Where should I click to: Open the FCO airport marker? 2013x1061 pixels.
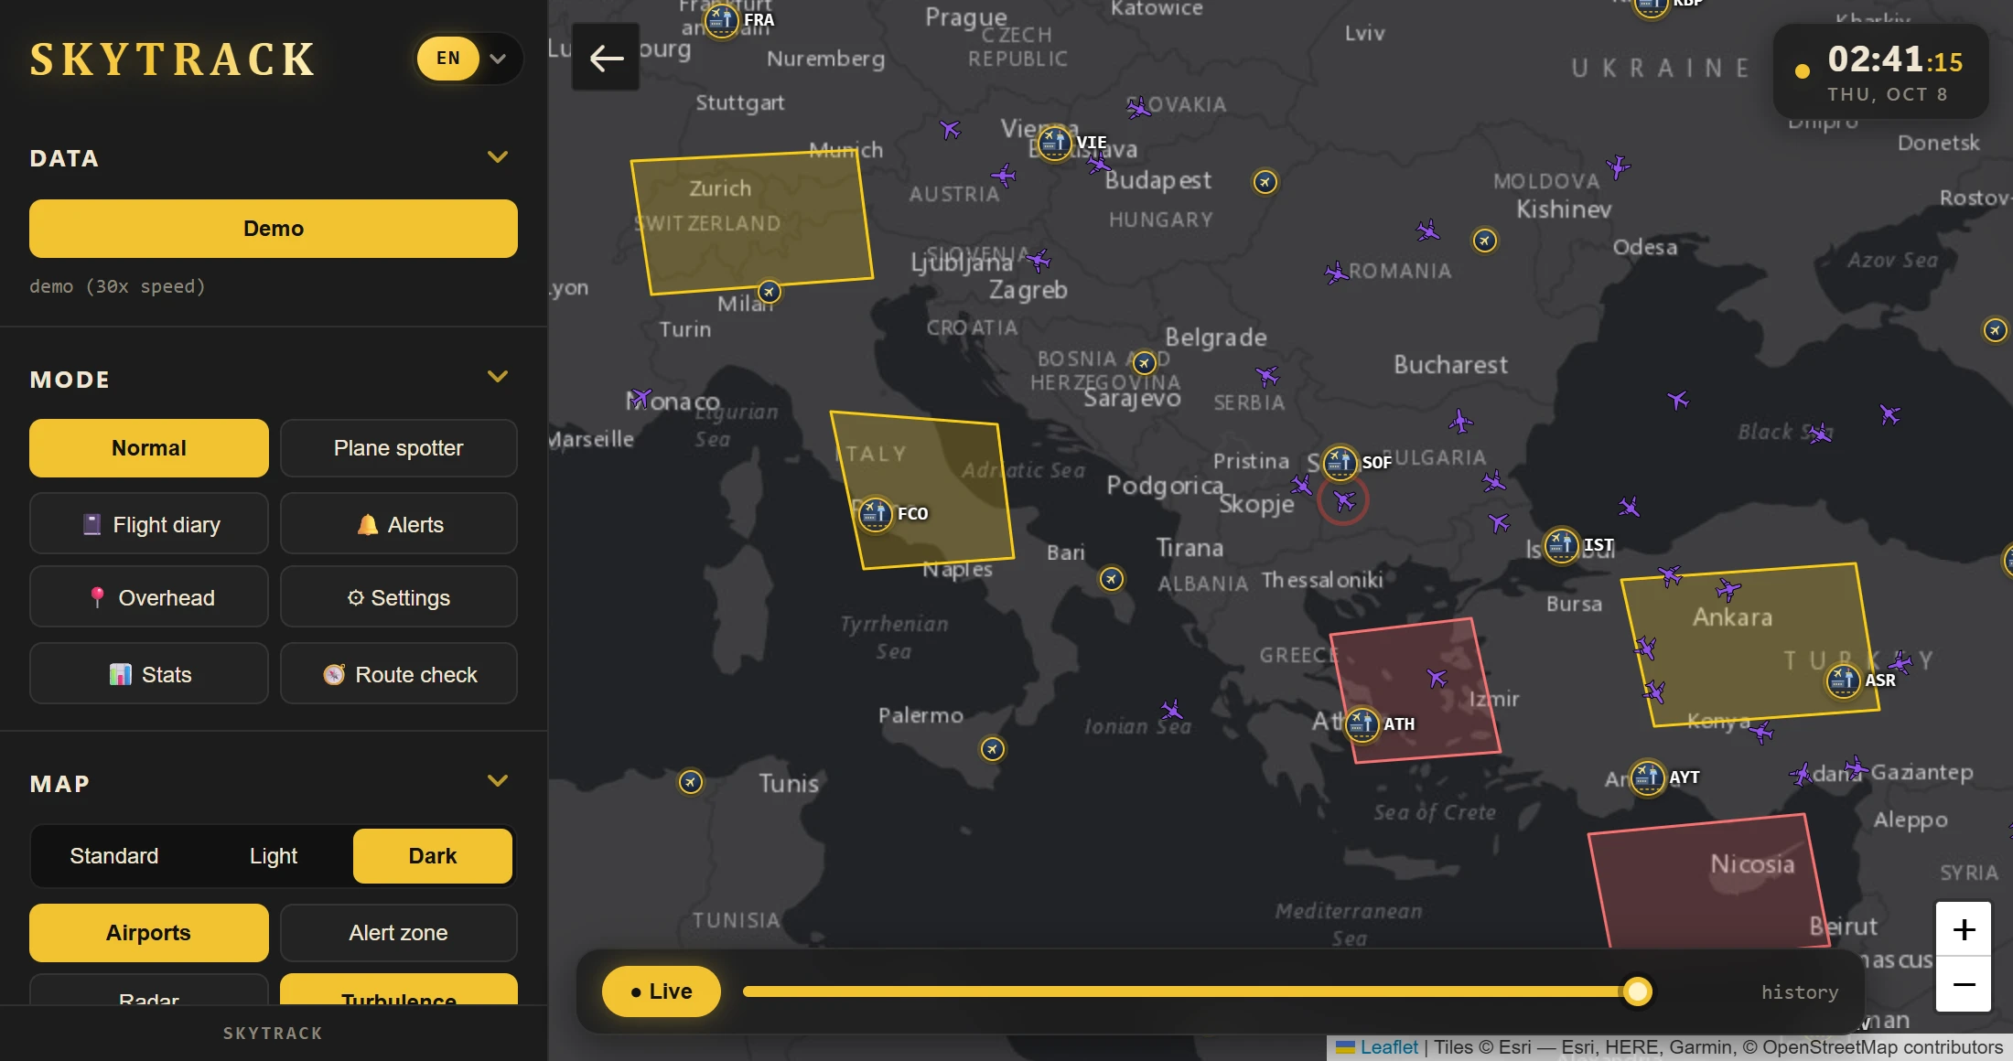pyautogui.click(x=875, y=513)
